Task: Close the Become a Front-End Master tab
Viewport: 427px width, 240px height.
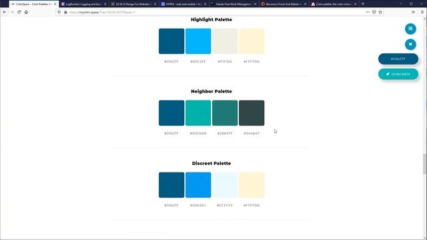Action: click(x=306, y=4)
